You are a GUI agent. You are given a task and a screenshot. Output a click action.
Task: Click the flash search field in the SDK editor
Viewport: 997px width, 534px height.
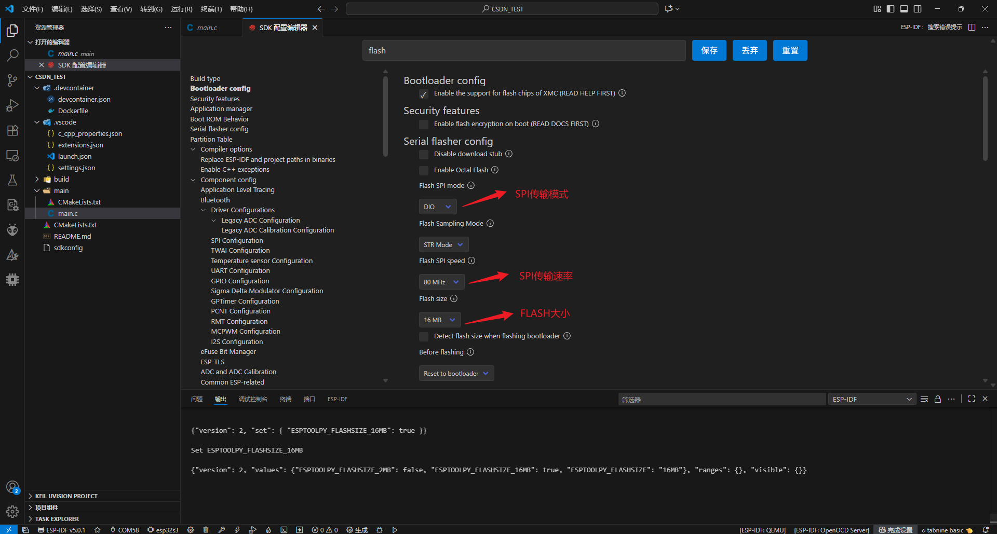click(x=524, y=50)
